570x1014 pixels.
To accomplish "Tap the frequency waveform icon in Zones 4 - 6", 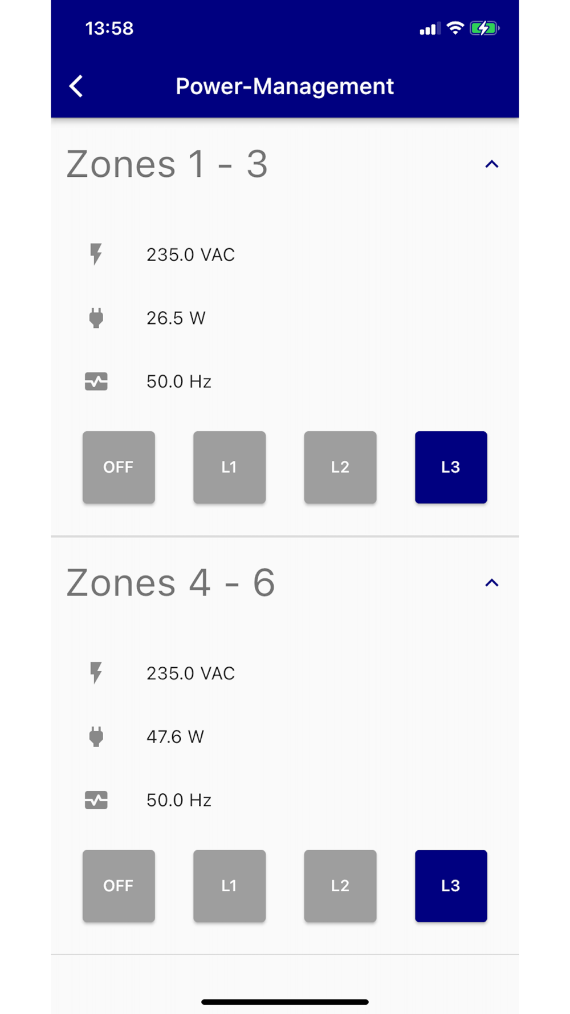I will (x=96, y=800).
